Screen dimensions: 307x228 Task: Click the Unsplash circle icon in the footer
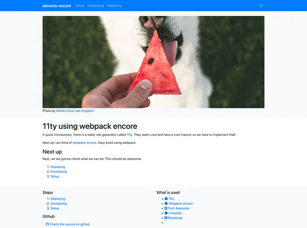(x=166, y=213)
